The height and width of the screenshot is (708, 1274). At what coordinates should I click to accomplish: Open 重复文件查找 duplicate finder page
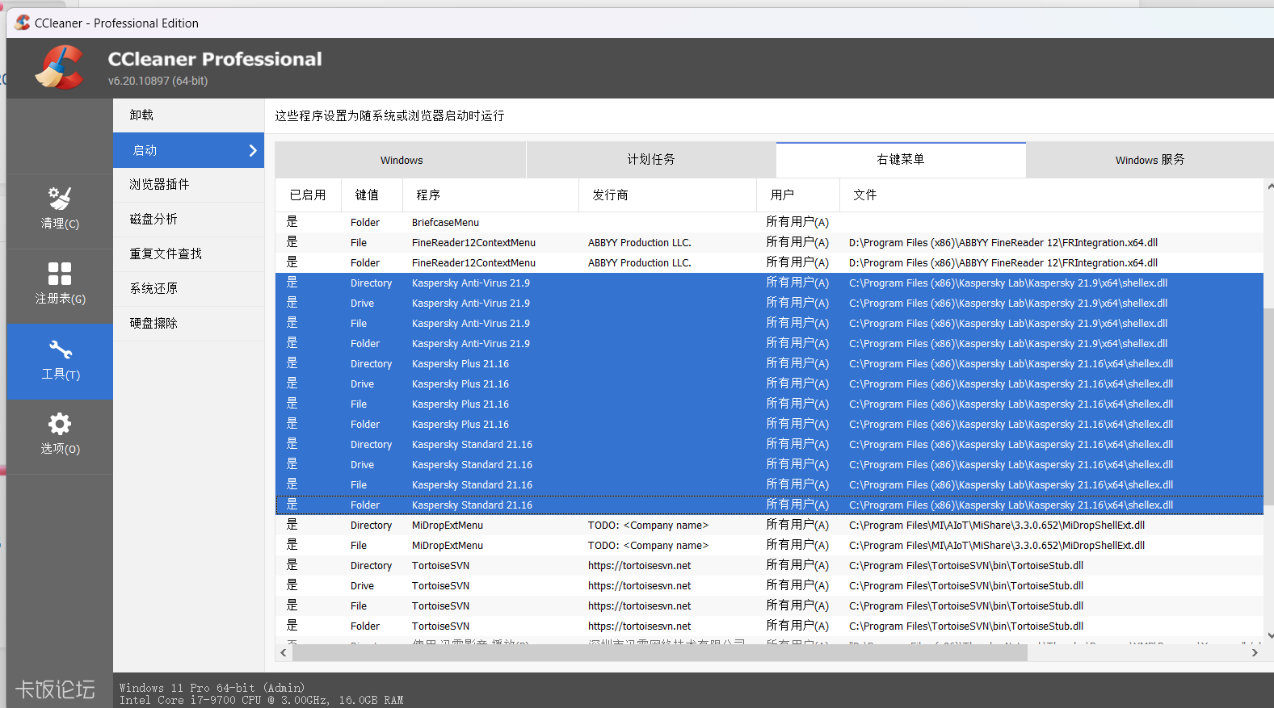tap(188, 254)
